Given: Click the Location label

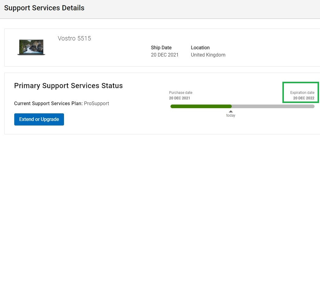Looking at the screenshot, I should point(200,48).
